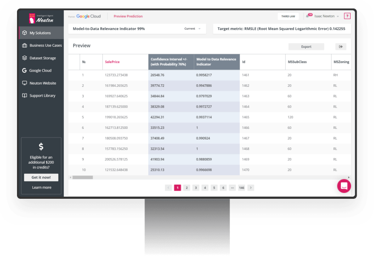
Task: Click the Model-to-Data Relevance Indicator 99% text
Action: click(109, 29)
